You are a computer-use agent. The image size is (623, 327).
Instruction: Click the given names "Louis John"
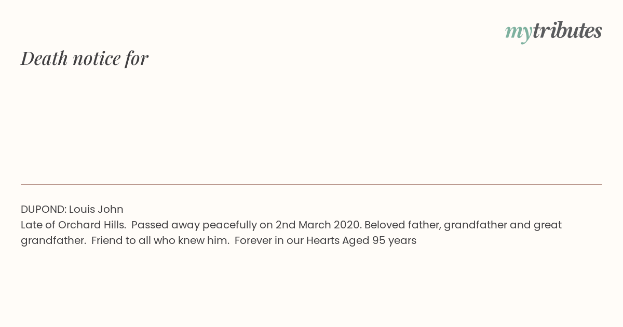(96, 209)
